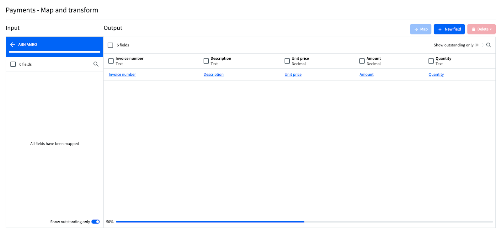Click the Text type under Quantity
Image resolution: width=502 pixels, height=232 pixels.
point(439,64)
